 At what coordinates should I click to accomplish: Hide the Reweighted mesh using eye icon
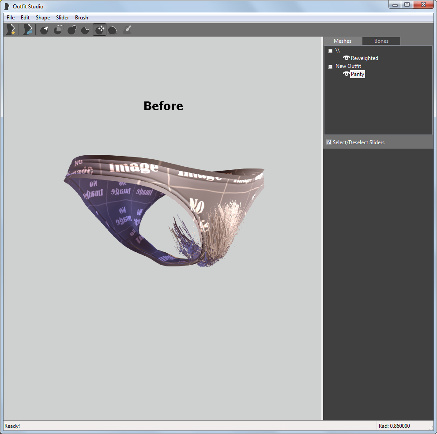coord(346,58)
